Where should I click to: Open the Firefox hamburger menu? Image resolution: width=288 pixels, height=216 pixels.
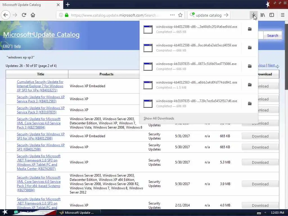[283, 15]
